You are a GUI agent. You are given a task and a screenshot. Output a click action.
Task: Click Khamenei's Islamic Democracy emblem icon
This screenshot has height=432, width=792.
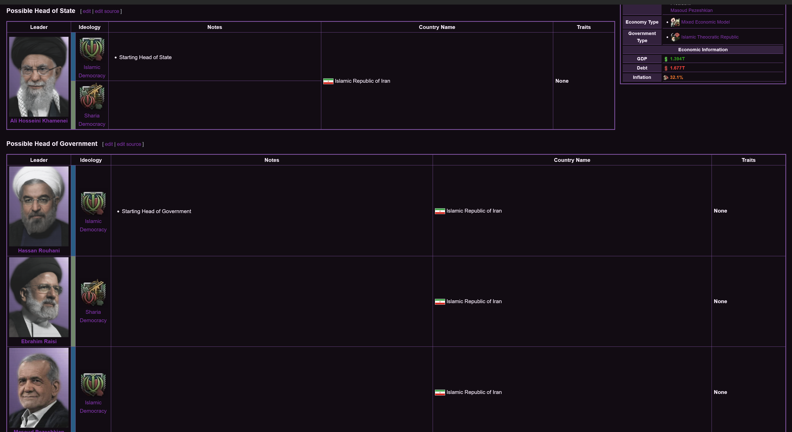pos(92,49)
